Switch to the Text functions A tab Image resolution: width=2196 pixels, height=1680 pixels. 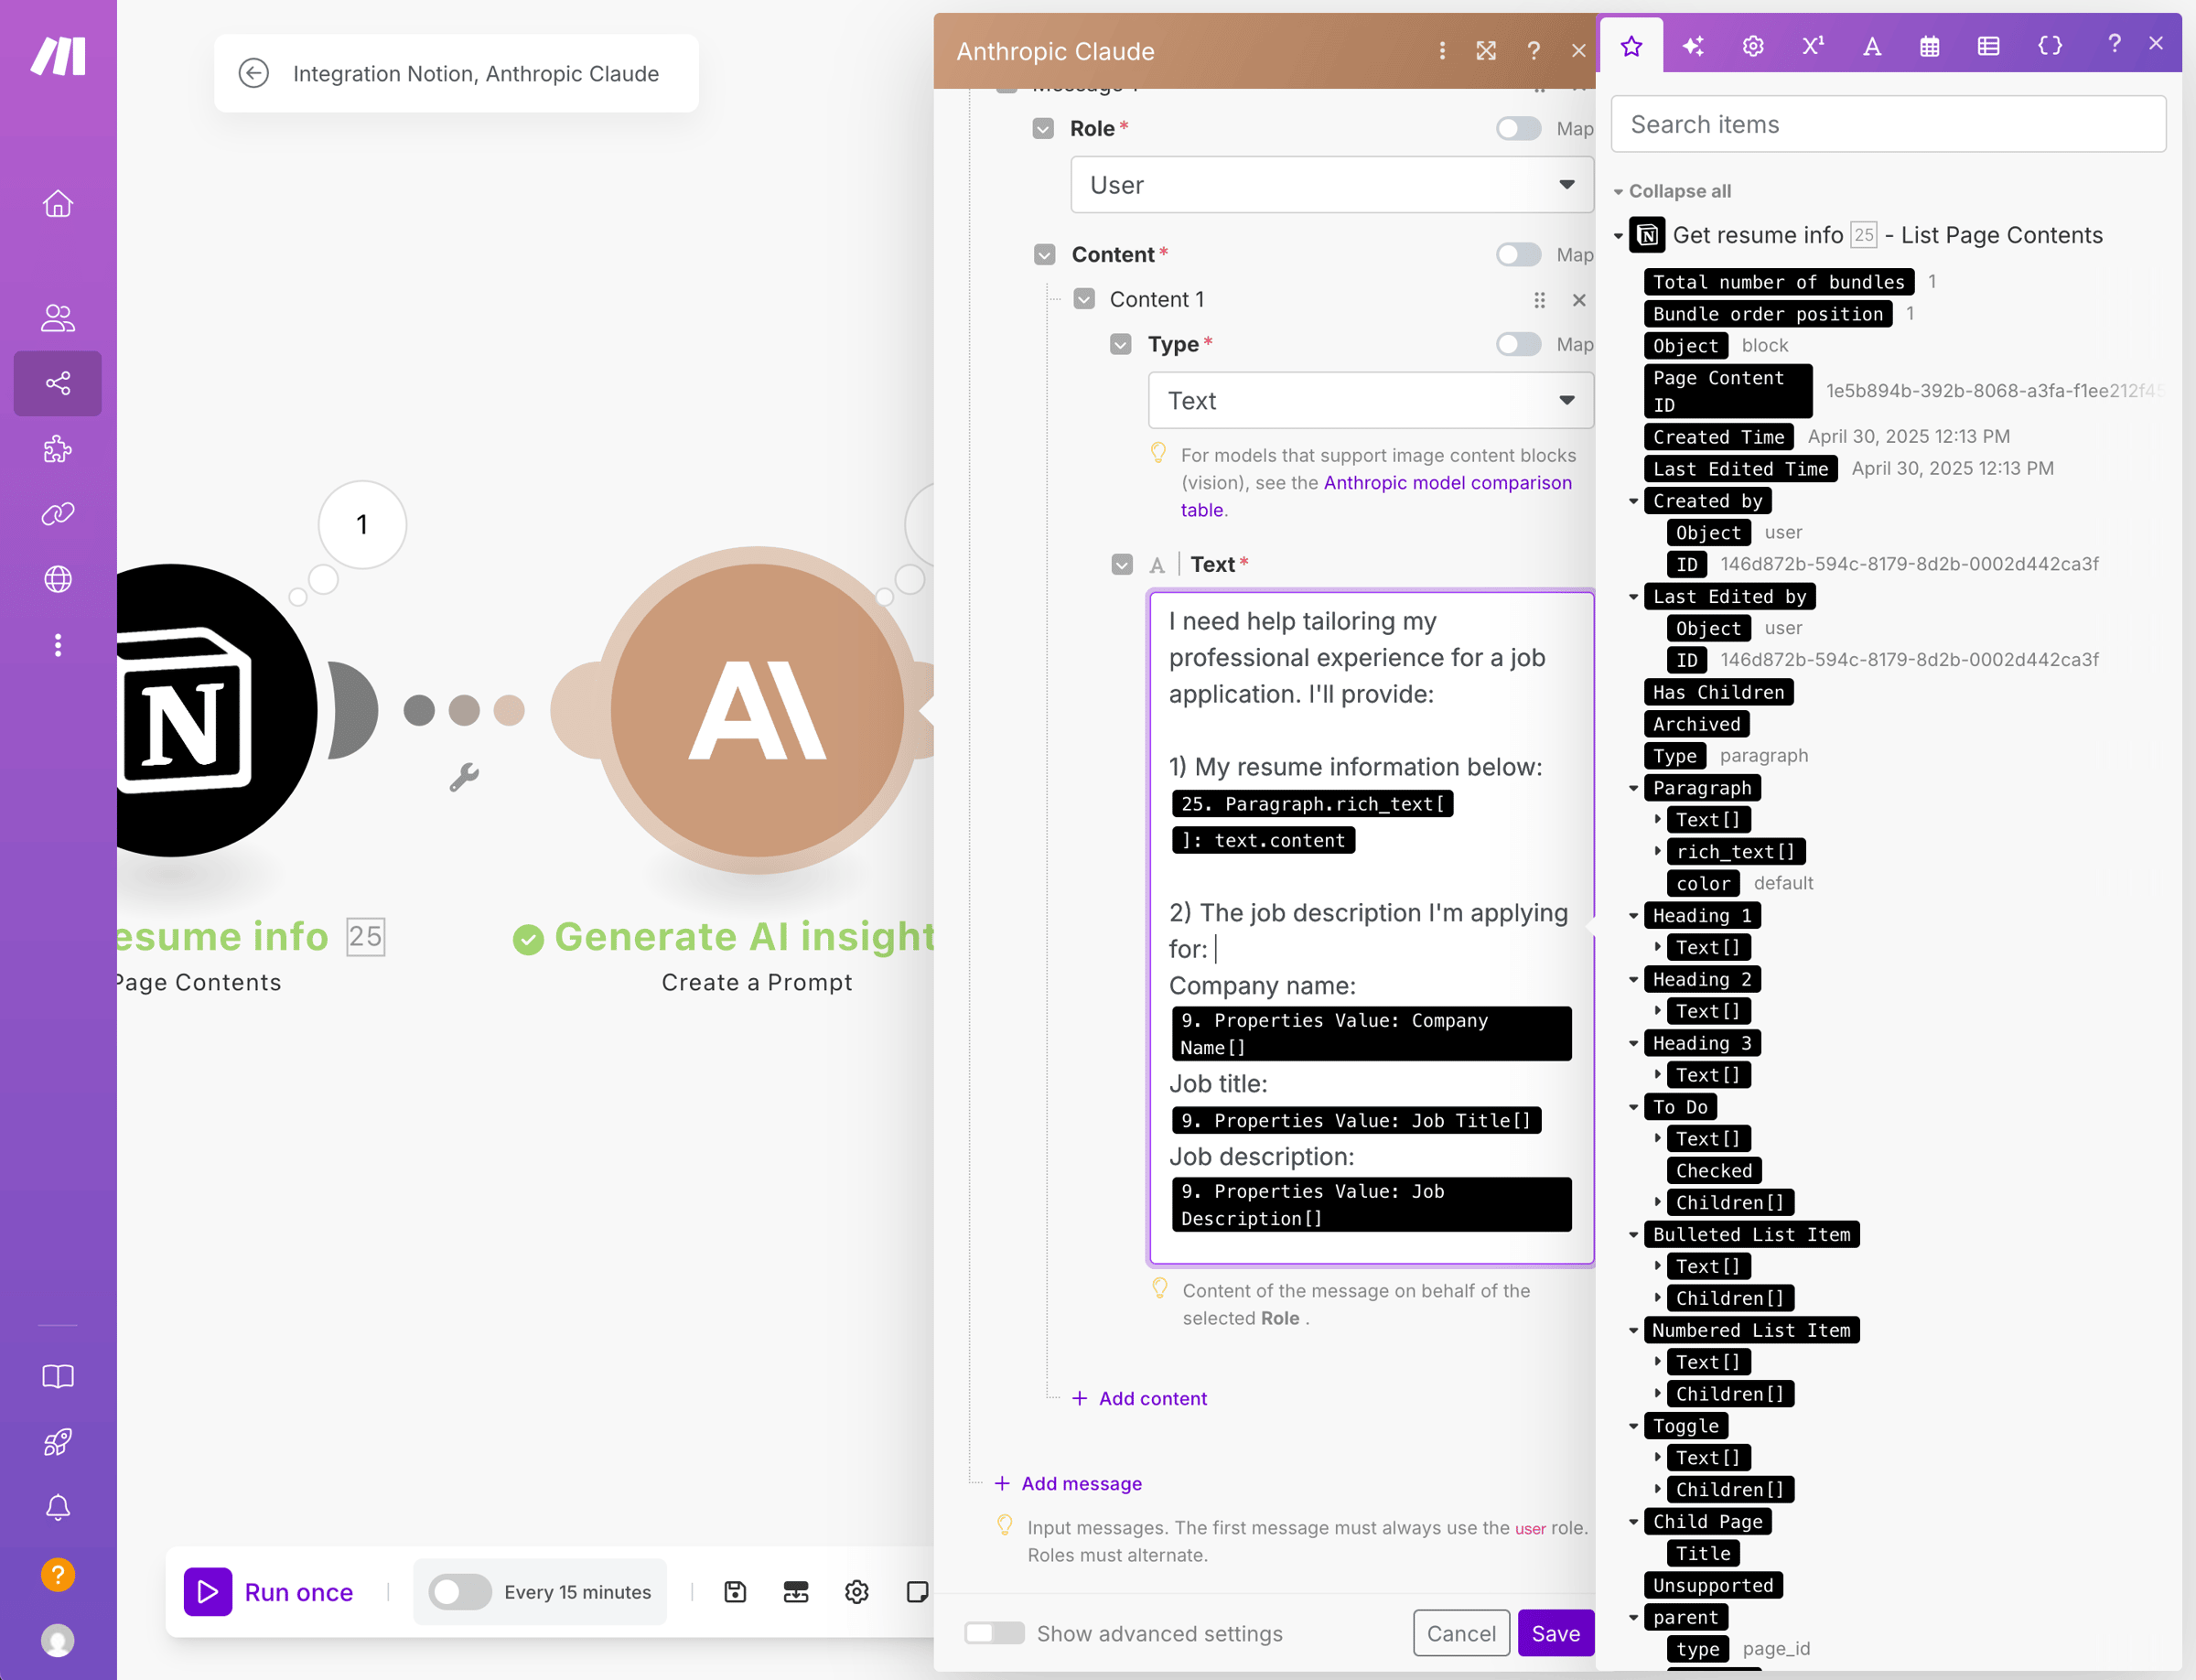click(x=1872, y=46)
